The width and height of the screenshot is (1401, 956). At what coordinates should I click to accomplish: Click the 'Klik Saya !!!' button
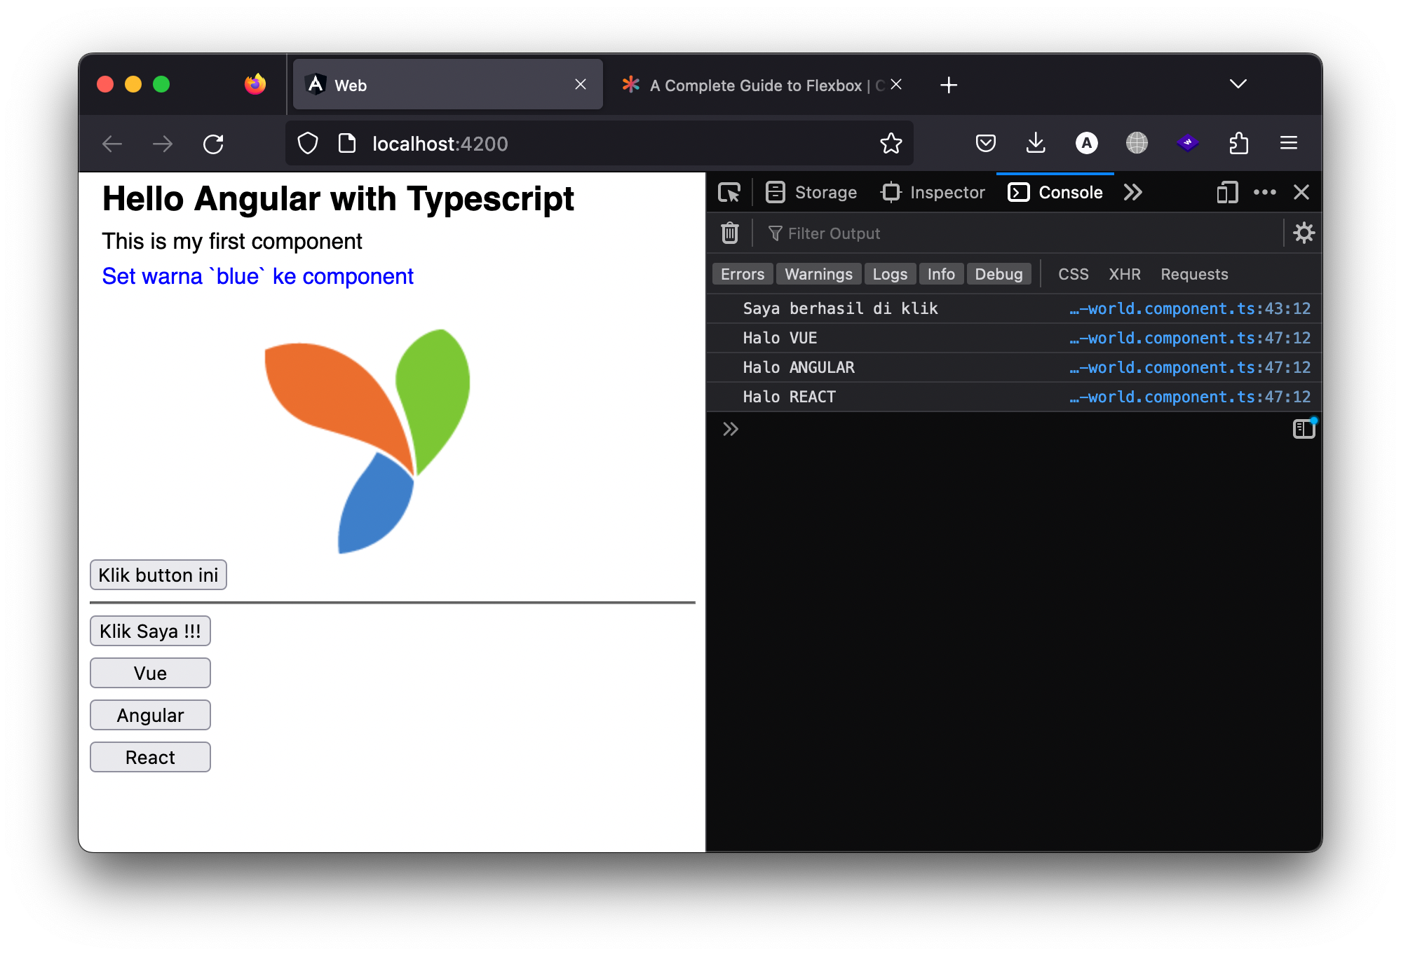click(x=150, y=631)
